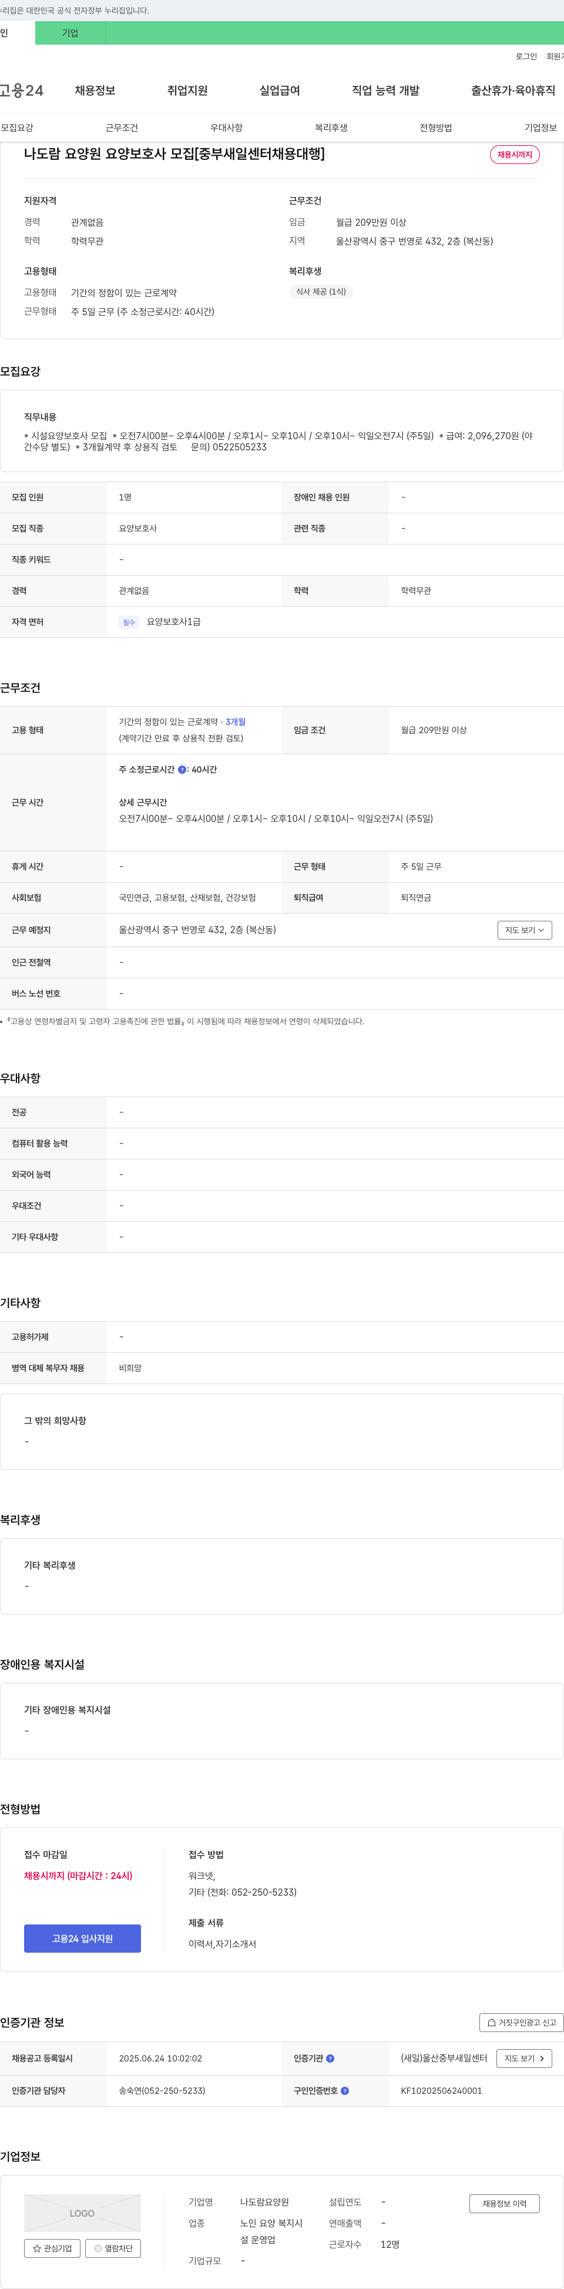Image resolution: width=564 pixels, height=2289 pixels.
Task: Click the 구인인증번호 help question icon
Action: coord(345,2091)
